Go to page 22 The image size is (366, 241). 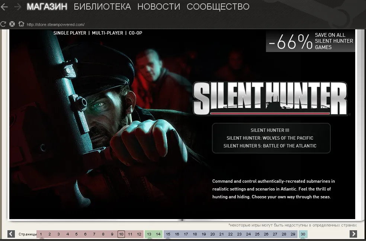230,234
